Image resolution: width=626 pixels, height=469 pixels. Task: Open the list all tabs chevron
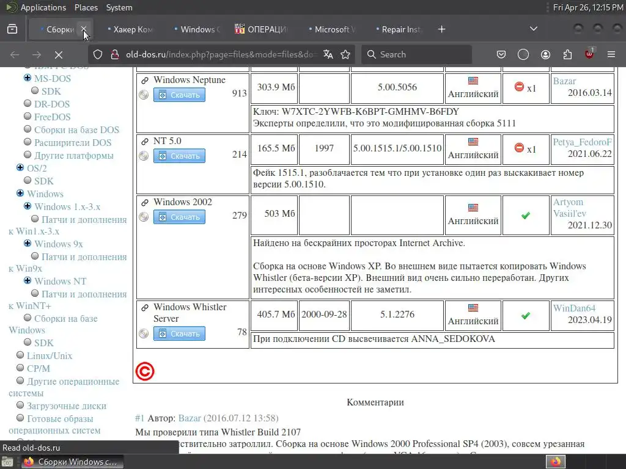533,29
